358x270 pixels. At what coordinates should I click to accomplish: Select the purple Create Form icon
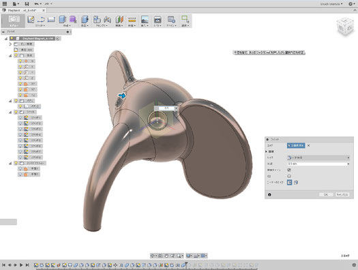click(73, 19)
